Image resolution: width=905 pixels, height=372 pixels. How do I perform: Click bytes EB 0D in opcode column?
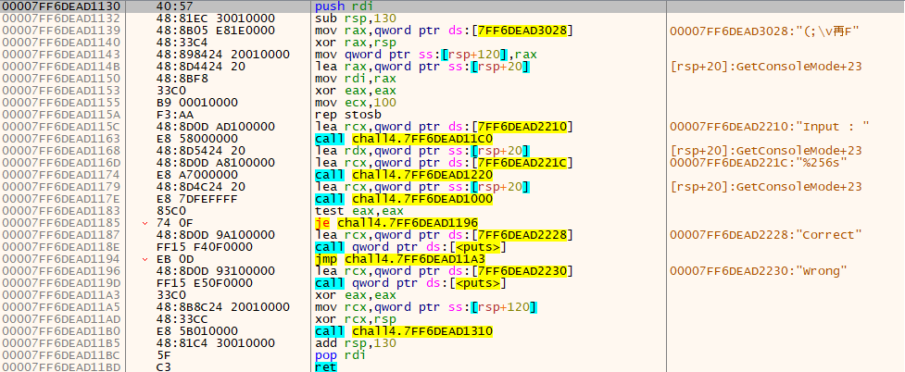point(173,259)
